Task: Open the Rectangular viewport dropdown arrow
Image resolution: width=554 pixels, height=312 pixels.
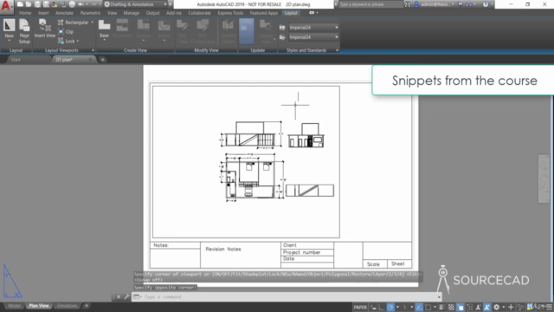Action: click(x=93, y=23)
